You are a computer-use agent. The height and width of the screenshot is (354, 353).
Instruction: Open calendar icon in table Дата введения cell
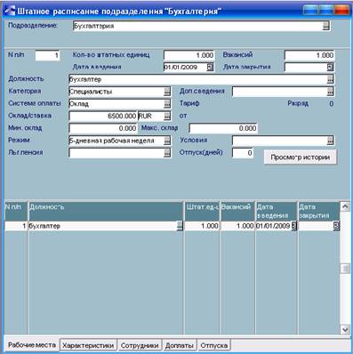[293, 226]
